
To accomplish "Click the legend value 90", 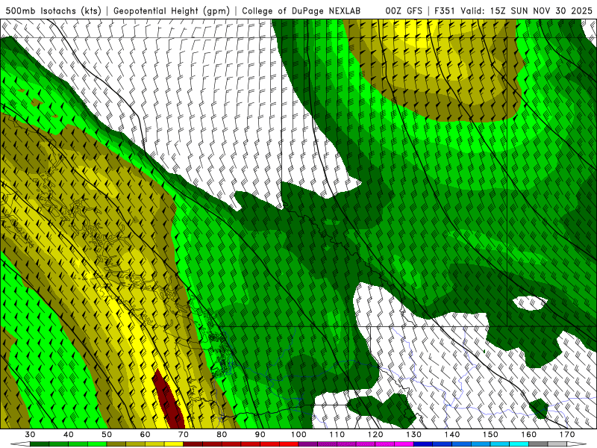I will pos(260,435).
